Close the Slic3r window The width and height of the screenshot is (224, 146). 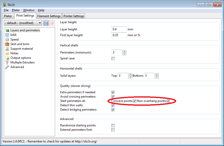(217, 5)
